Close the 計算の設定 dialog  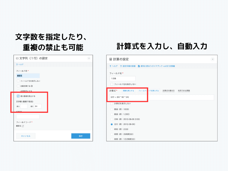(x=213, y=59)
